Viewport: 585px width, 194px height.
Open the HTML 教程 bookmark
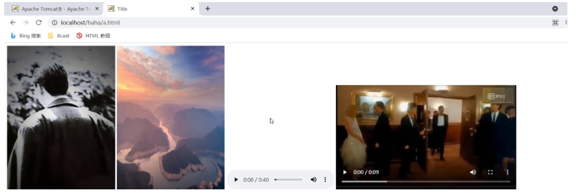point(93,36)
